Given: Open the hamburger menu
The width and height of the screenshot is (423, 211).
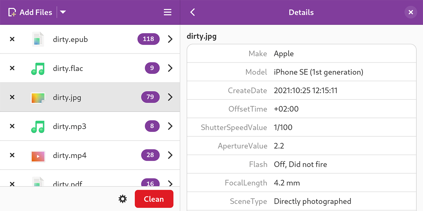Looking at the screenshot, I should (x=167, y=12).
